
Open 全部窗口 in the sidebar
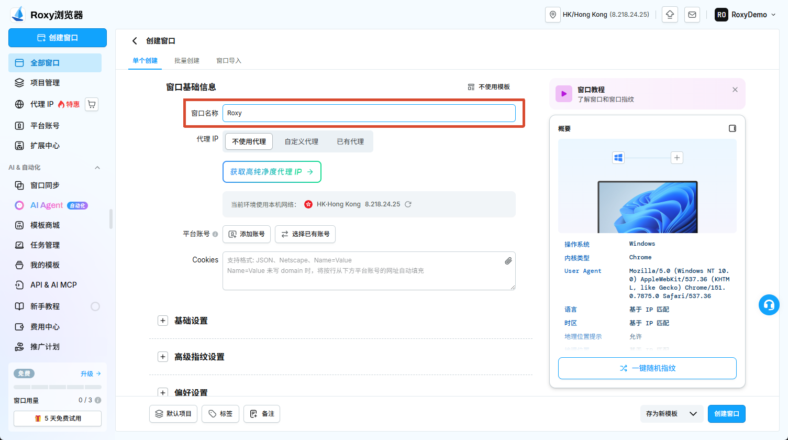pos(55,63)
